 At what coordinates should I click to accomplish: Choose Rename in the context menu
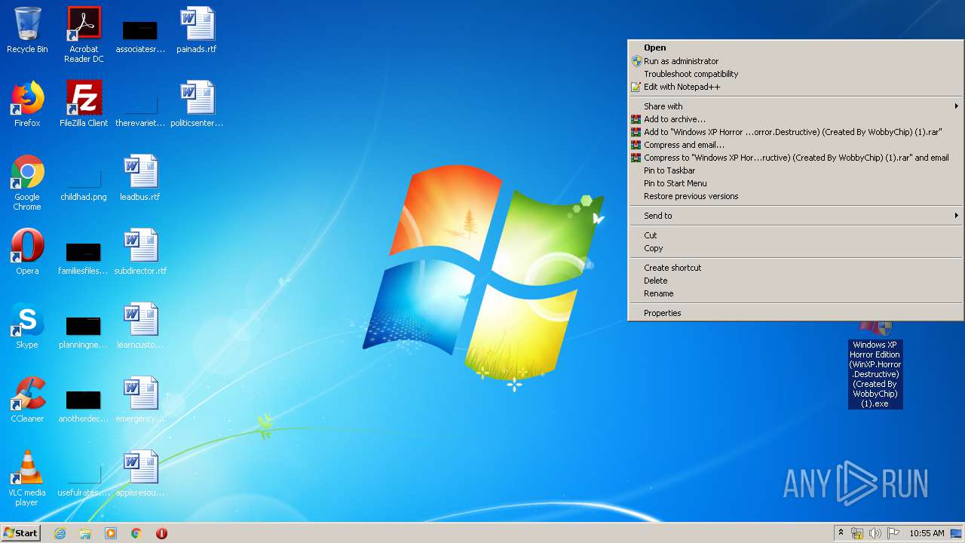point(795,293)
